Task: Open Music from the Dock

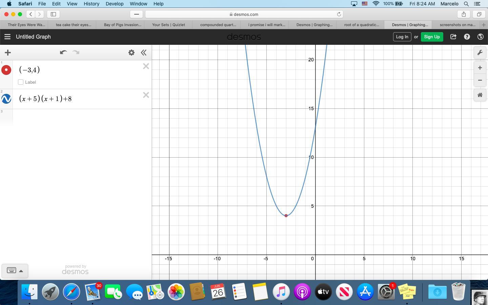Action: click(x=281, y=291)
